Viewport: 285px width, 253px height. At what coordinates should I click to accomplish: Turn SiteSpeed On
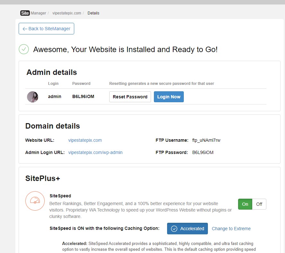245,204
